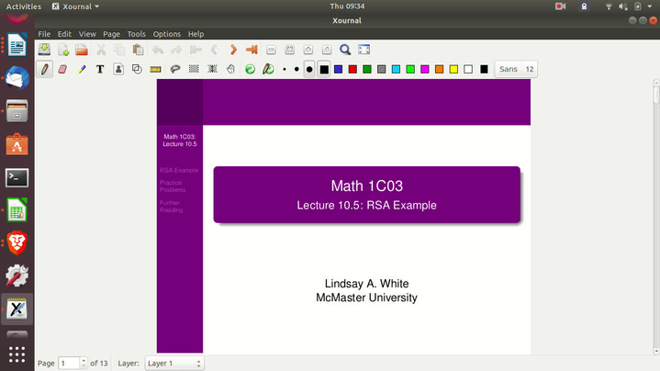The image size is (660, 371).
Task: Select the Text tool
Action: coord(100,69)
